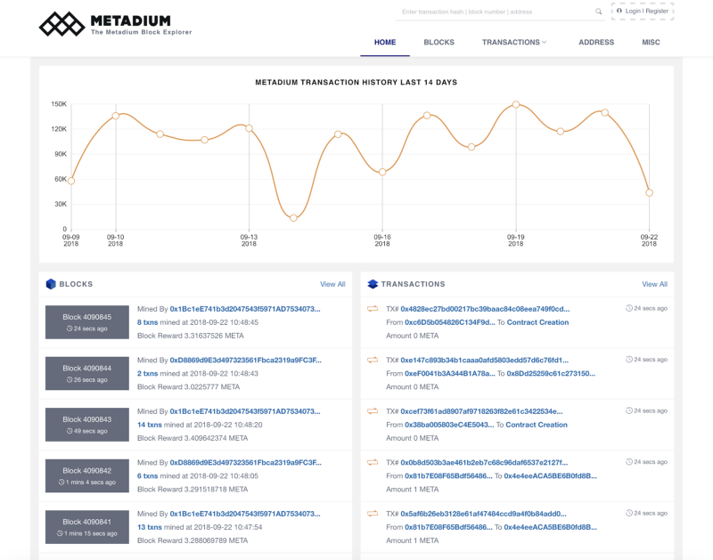Click Login | Register button

coord(643,12)
